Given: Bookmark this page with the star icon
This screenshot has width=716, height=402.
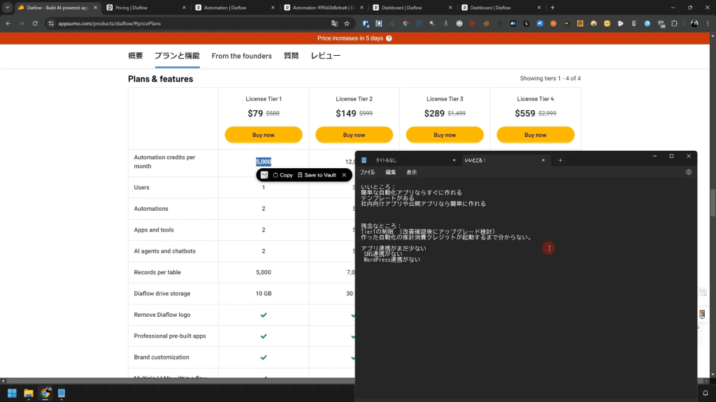Looking at the screenshot, I should click(x=347, y=23).
